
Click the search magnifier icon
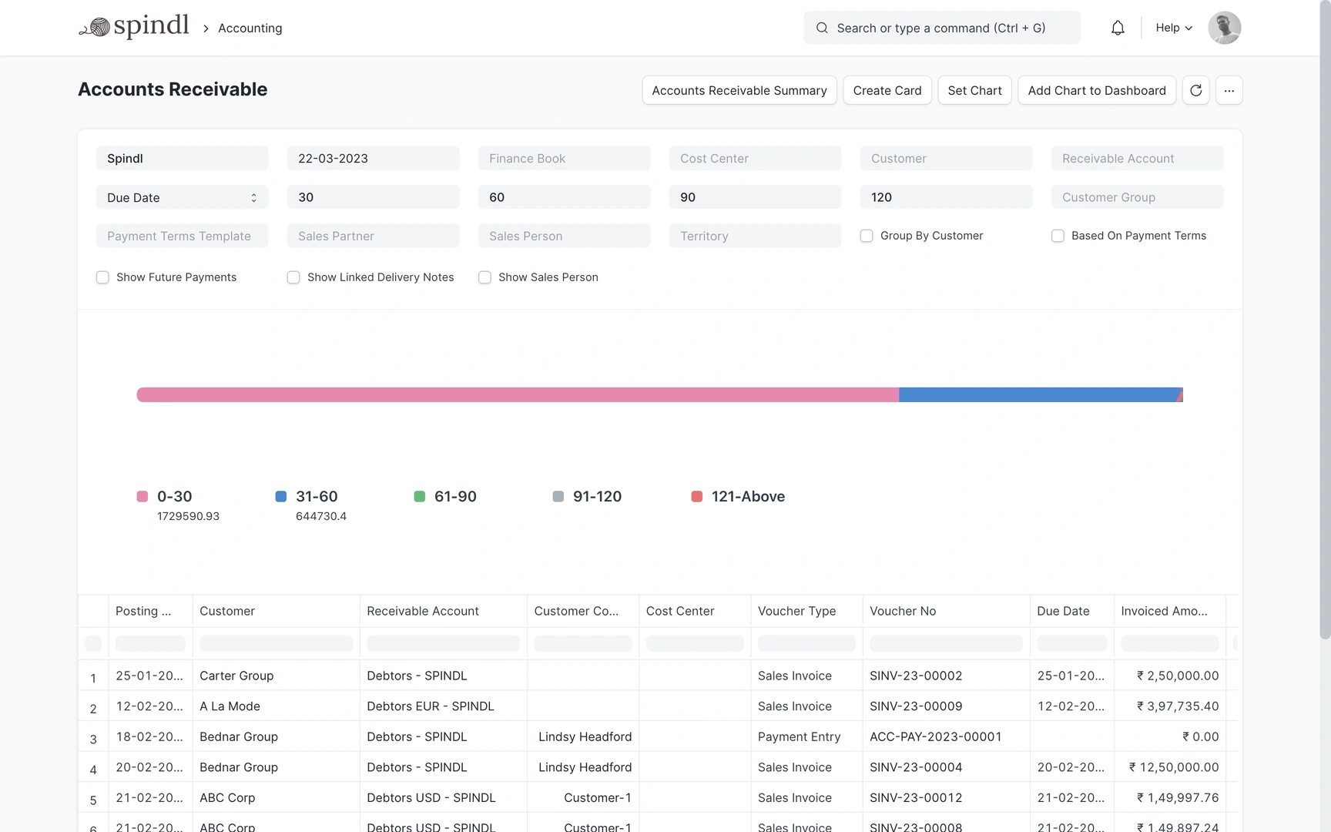point(822,28)
